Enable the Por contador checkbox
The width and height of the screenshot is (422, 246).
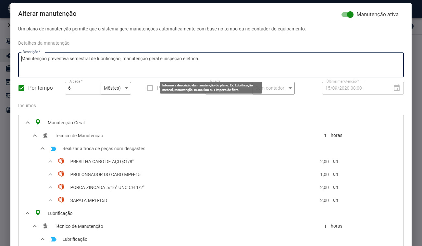click(x=150, y=88)
